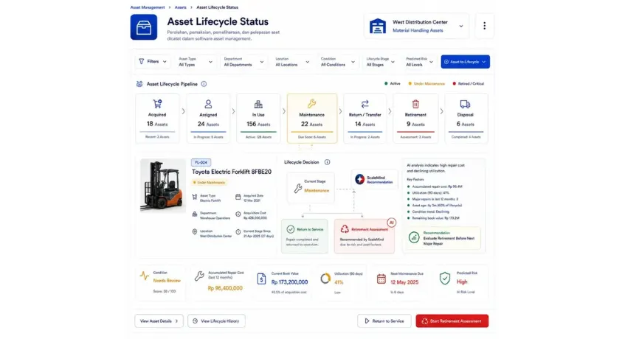Click the Accumulated Repair Cost wrench icon

199,276
